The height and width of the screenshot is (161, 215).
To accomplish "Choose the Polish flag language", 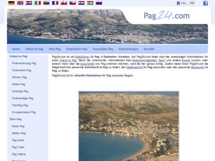I will [x=64, y=3].
